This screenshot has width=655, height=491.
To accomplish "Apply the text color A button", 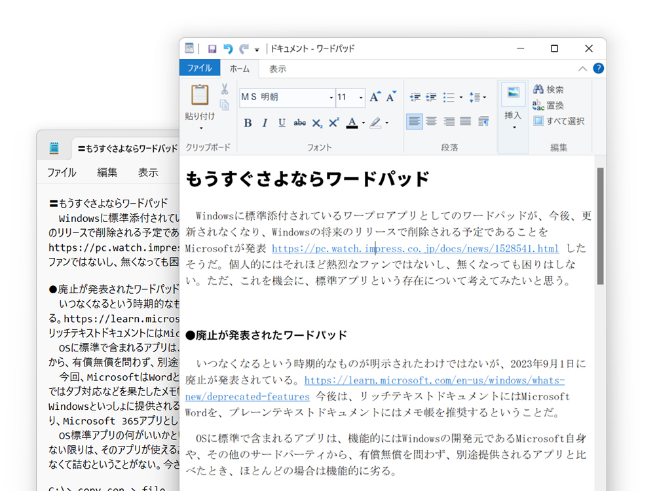I will coord(352,123).
